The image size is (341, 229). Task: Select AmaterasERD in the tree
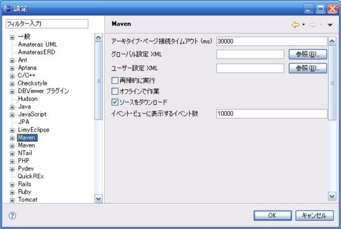37,52
